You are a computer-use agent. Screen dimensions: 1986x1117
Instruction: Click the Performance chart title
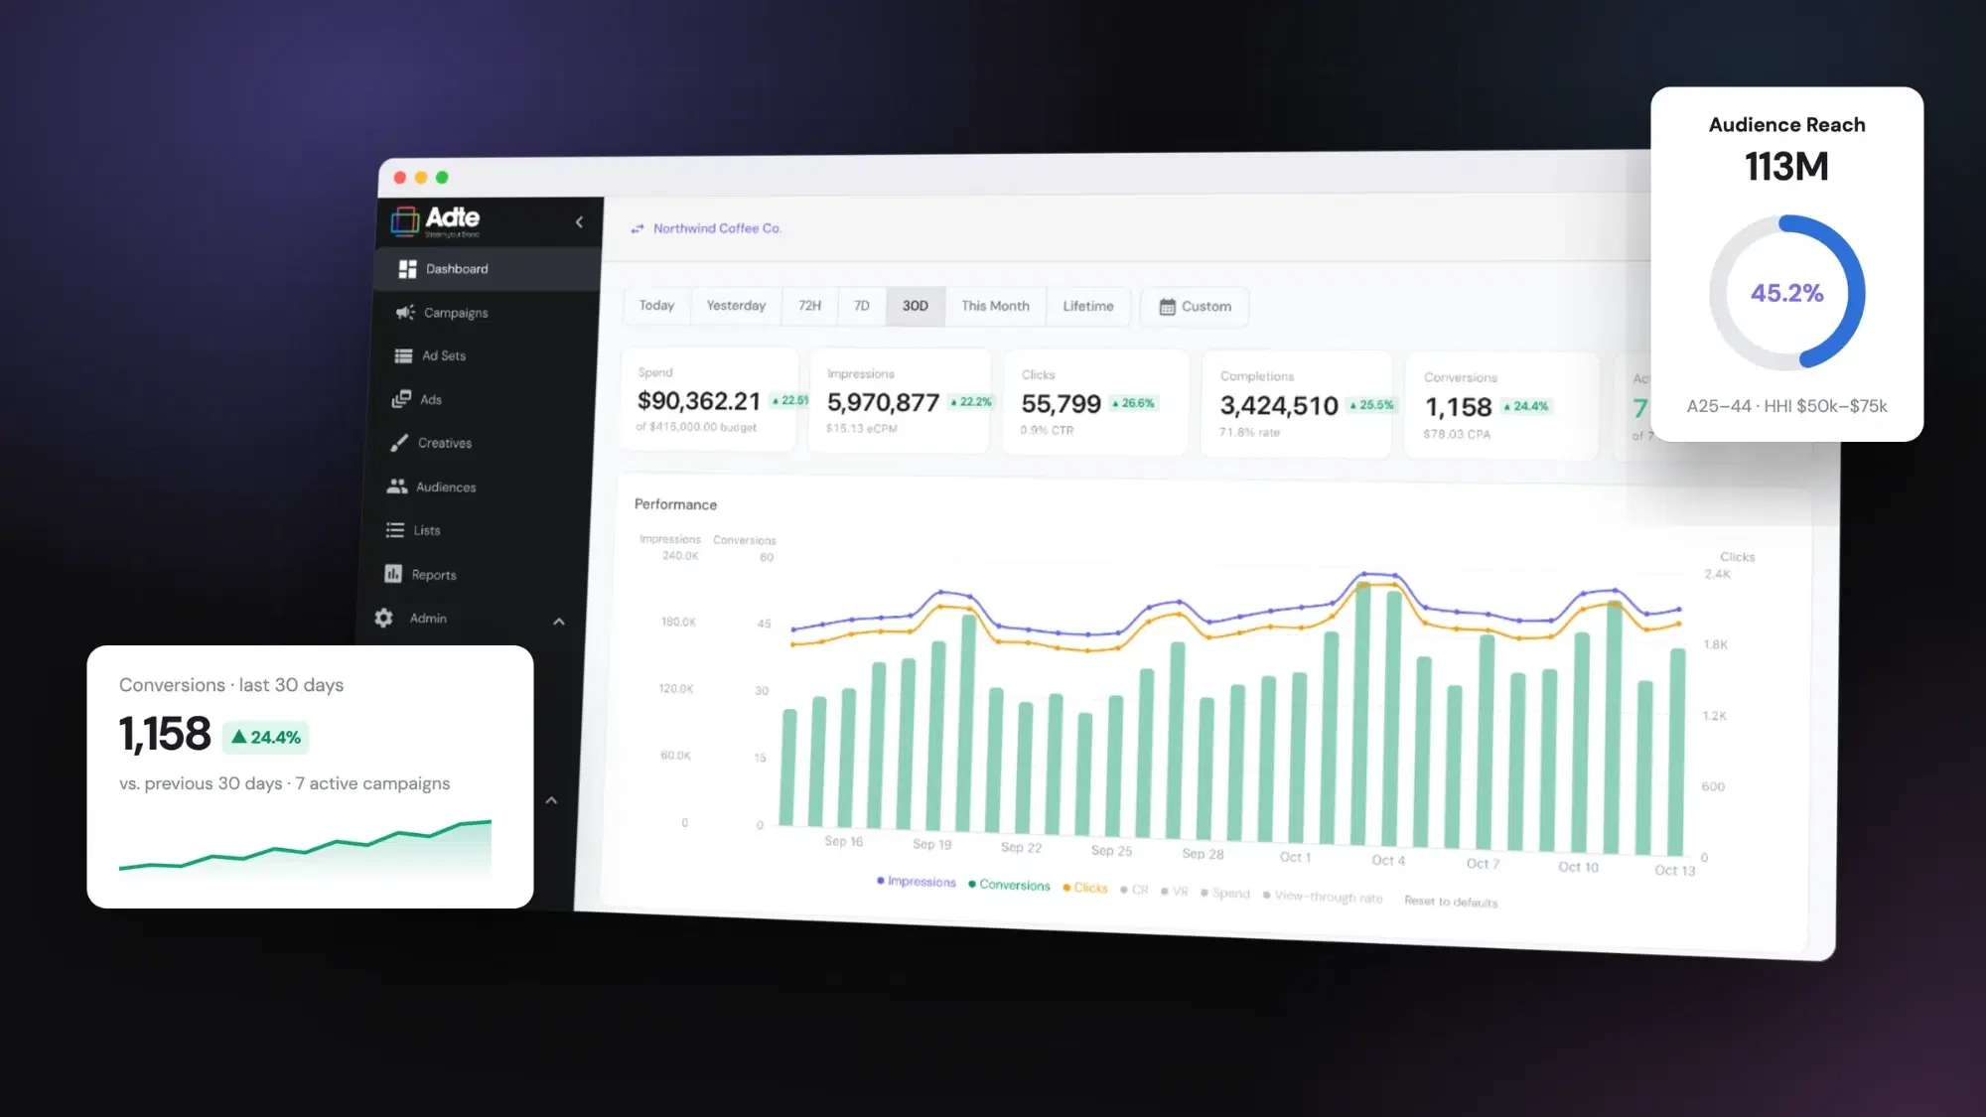point(675,504)
